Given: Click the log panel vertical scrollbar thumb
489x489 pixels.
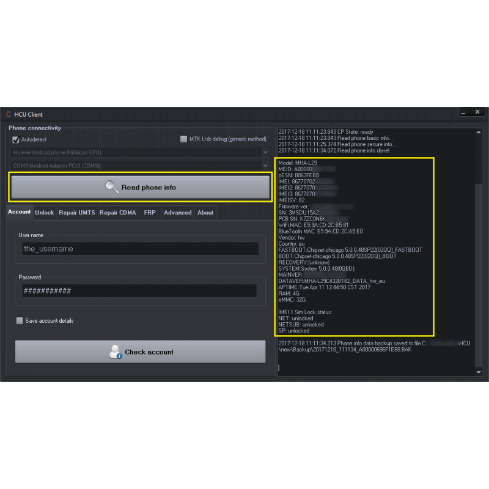Looking at the screenshot, I should (x=479, y=276).
